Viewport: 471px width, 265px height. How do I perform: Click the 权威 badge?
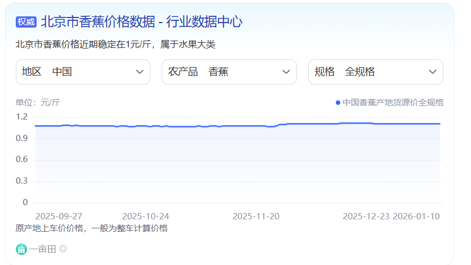(x=26, y=22)
